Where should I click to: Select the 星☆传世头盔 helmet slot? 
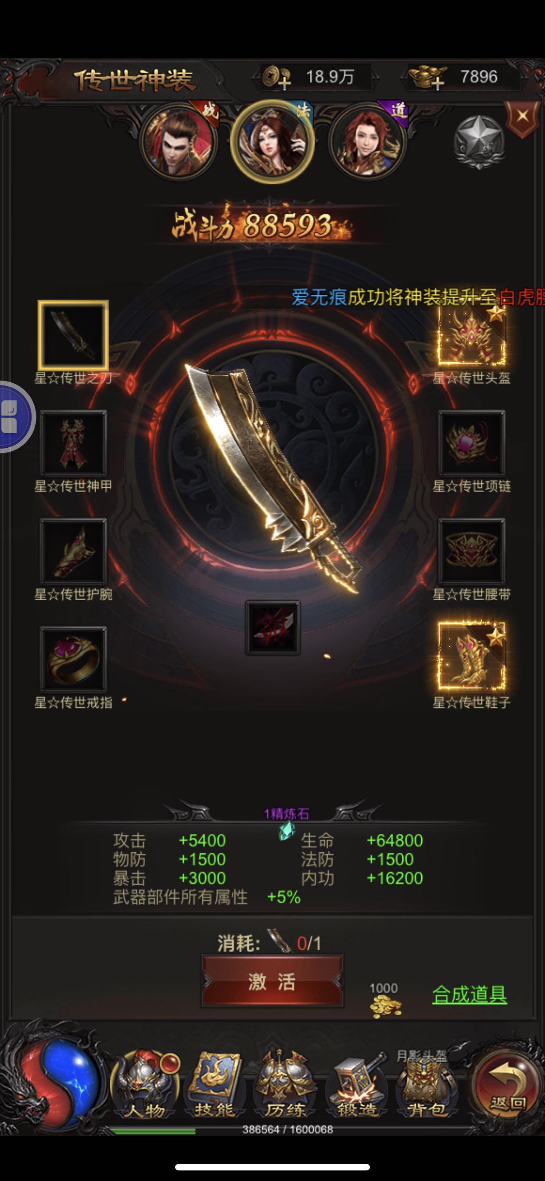tap(472, 335)
